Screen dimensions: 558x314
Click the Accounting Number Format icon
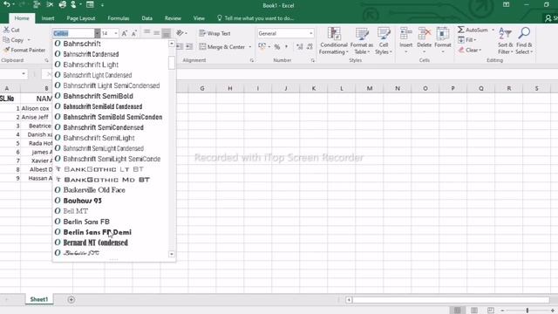pyautogui.click(x=262, y=46)
